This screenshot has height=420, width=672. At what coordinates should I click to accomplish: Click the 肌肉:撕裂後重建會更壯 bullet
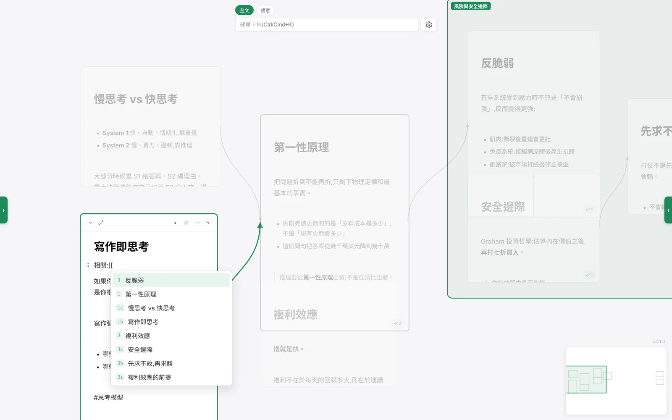pos(520,139)
